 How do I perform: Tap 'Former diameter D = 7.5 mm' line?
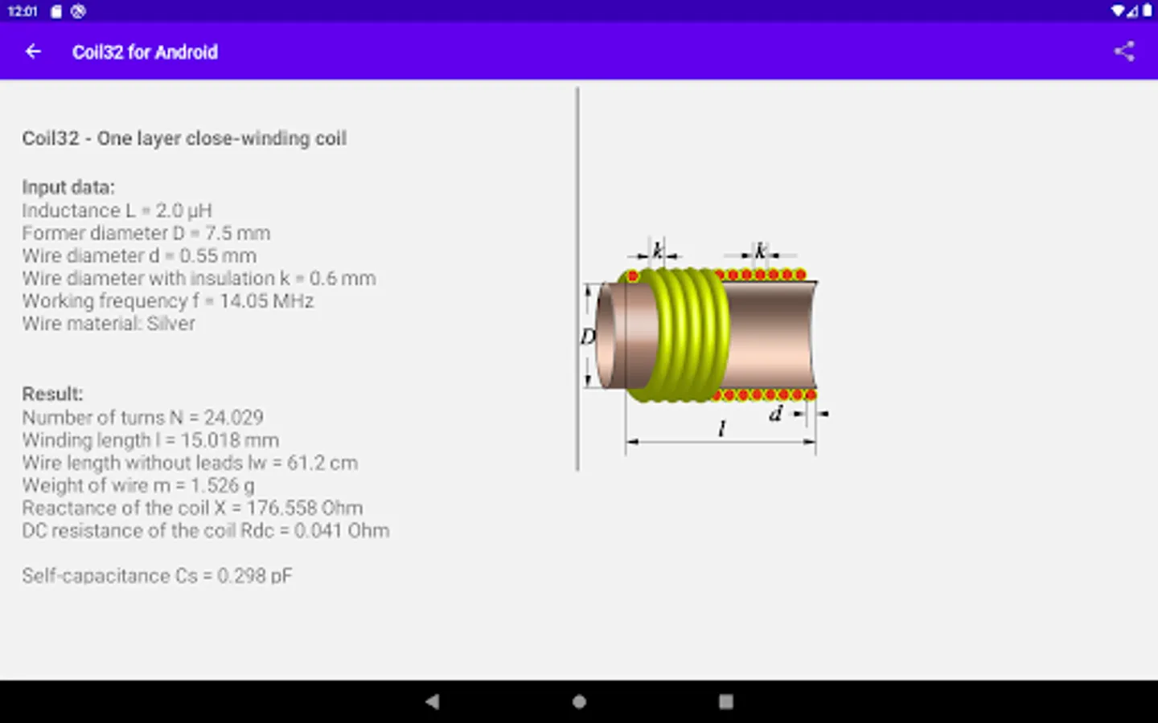[146, 233]
